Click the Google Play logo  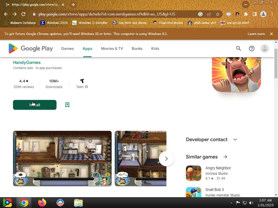31,48
